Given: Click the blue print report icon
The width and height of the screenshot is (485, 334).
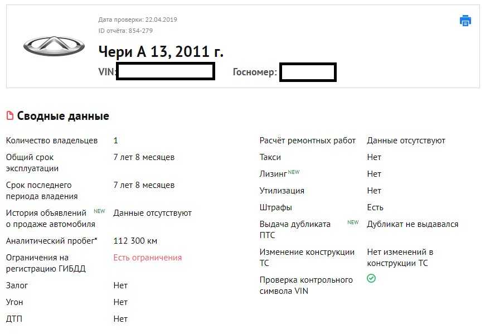Looking at the screenshot, I should (465, 21).
